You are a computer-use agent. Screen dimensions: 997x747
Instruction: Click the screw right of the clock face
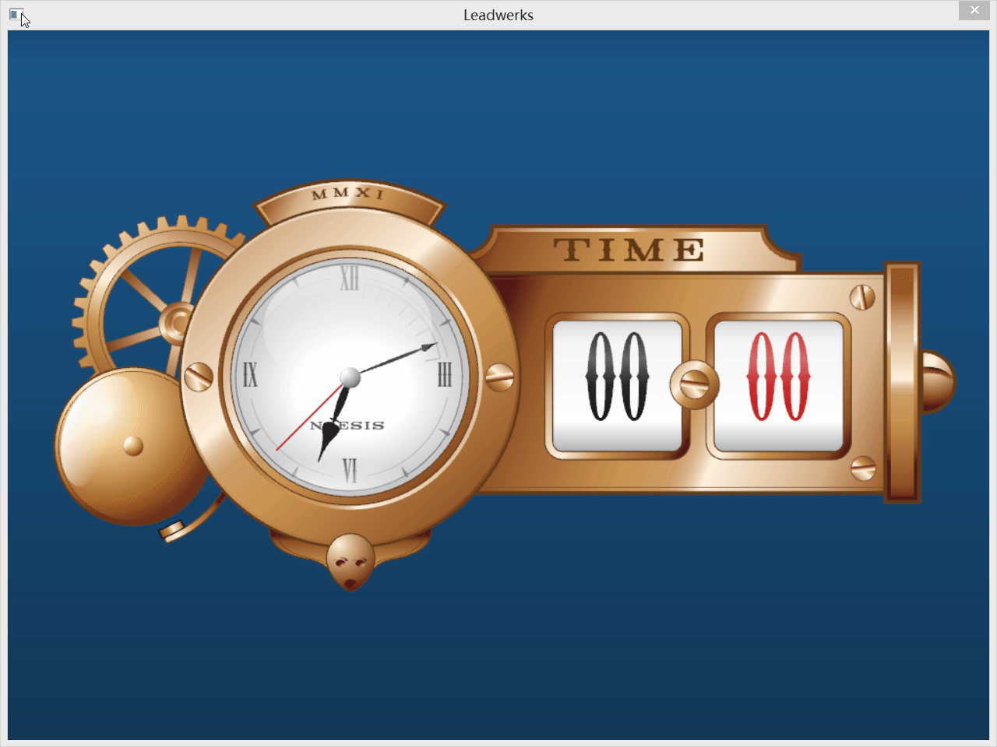(499, 377)
